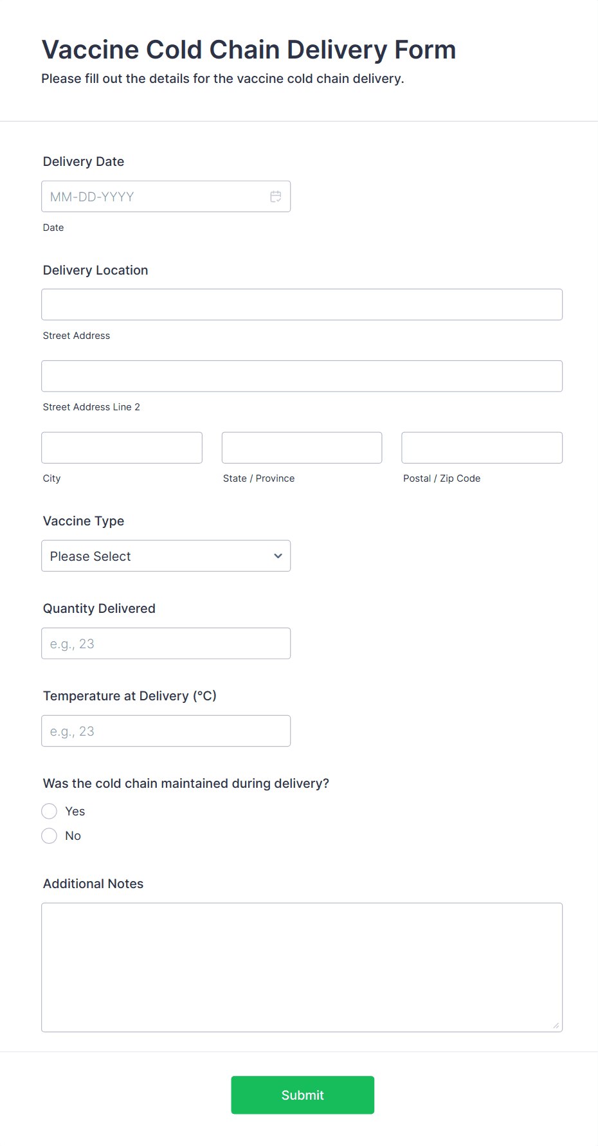Click the City input field

[x=122, y=448]
